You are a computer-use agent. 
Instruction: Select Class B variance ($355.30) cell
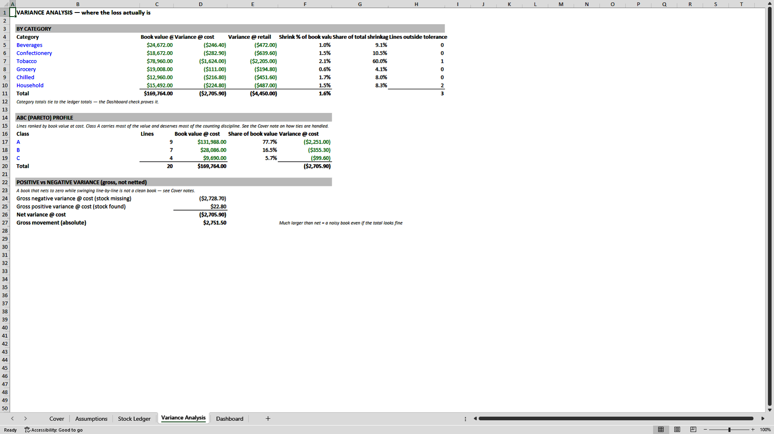[x=305, y=150]
